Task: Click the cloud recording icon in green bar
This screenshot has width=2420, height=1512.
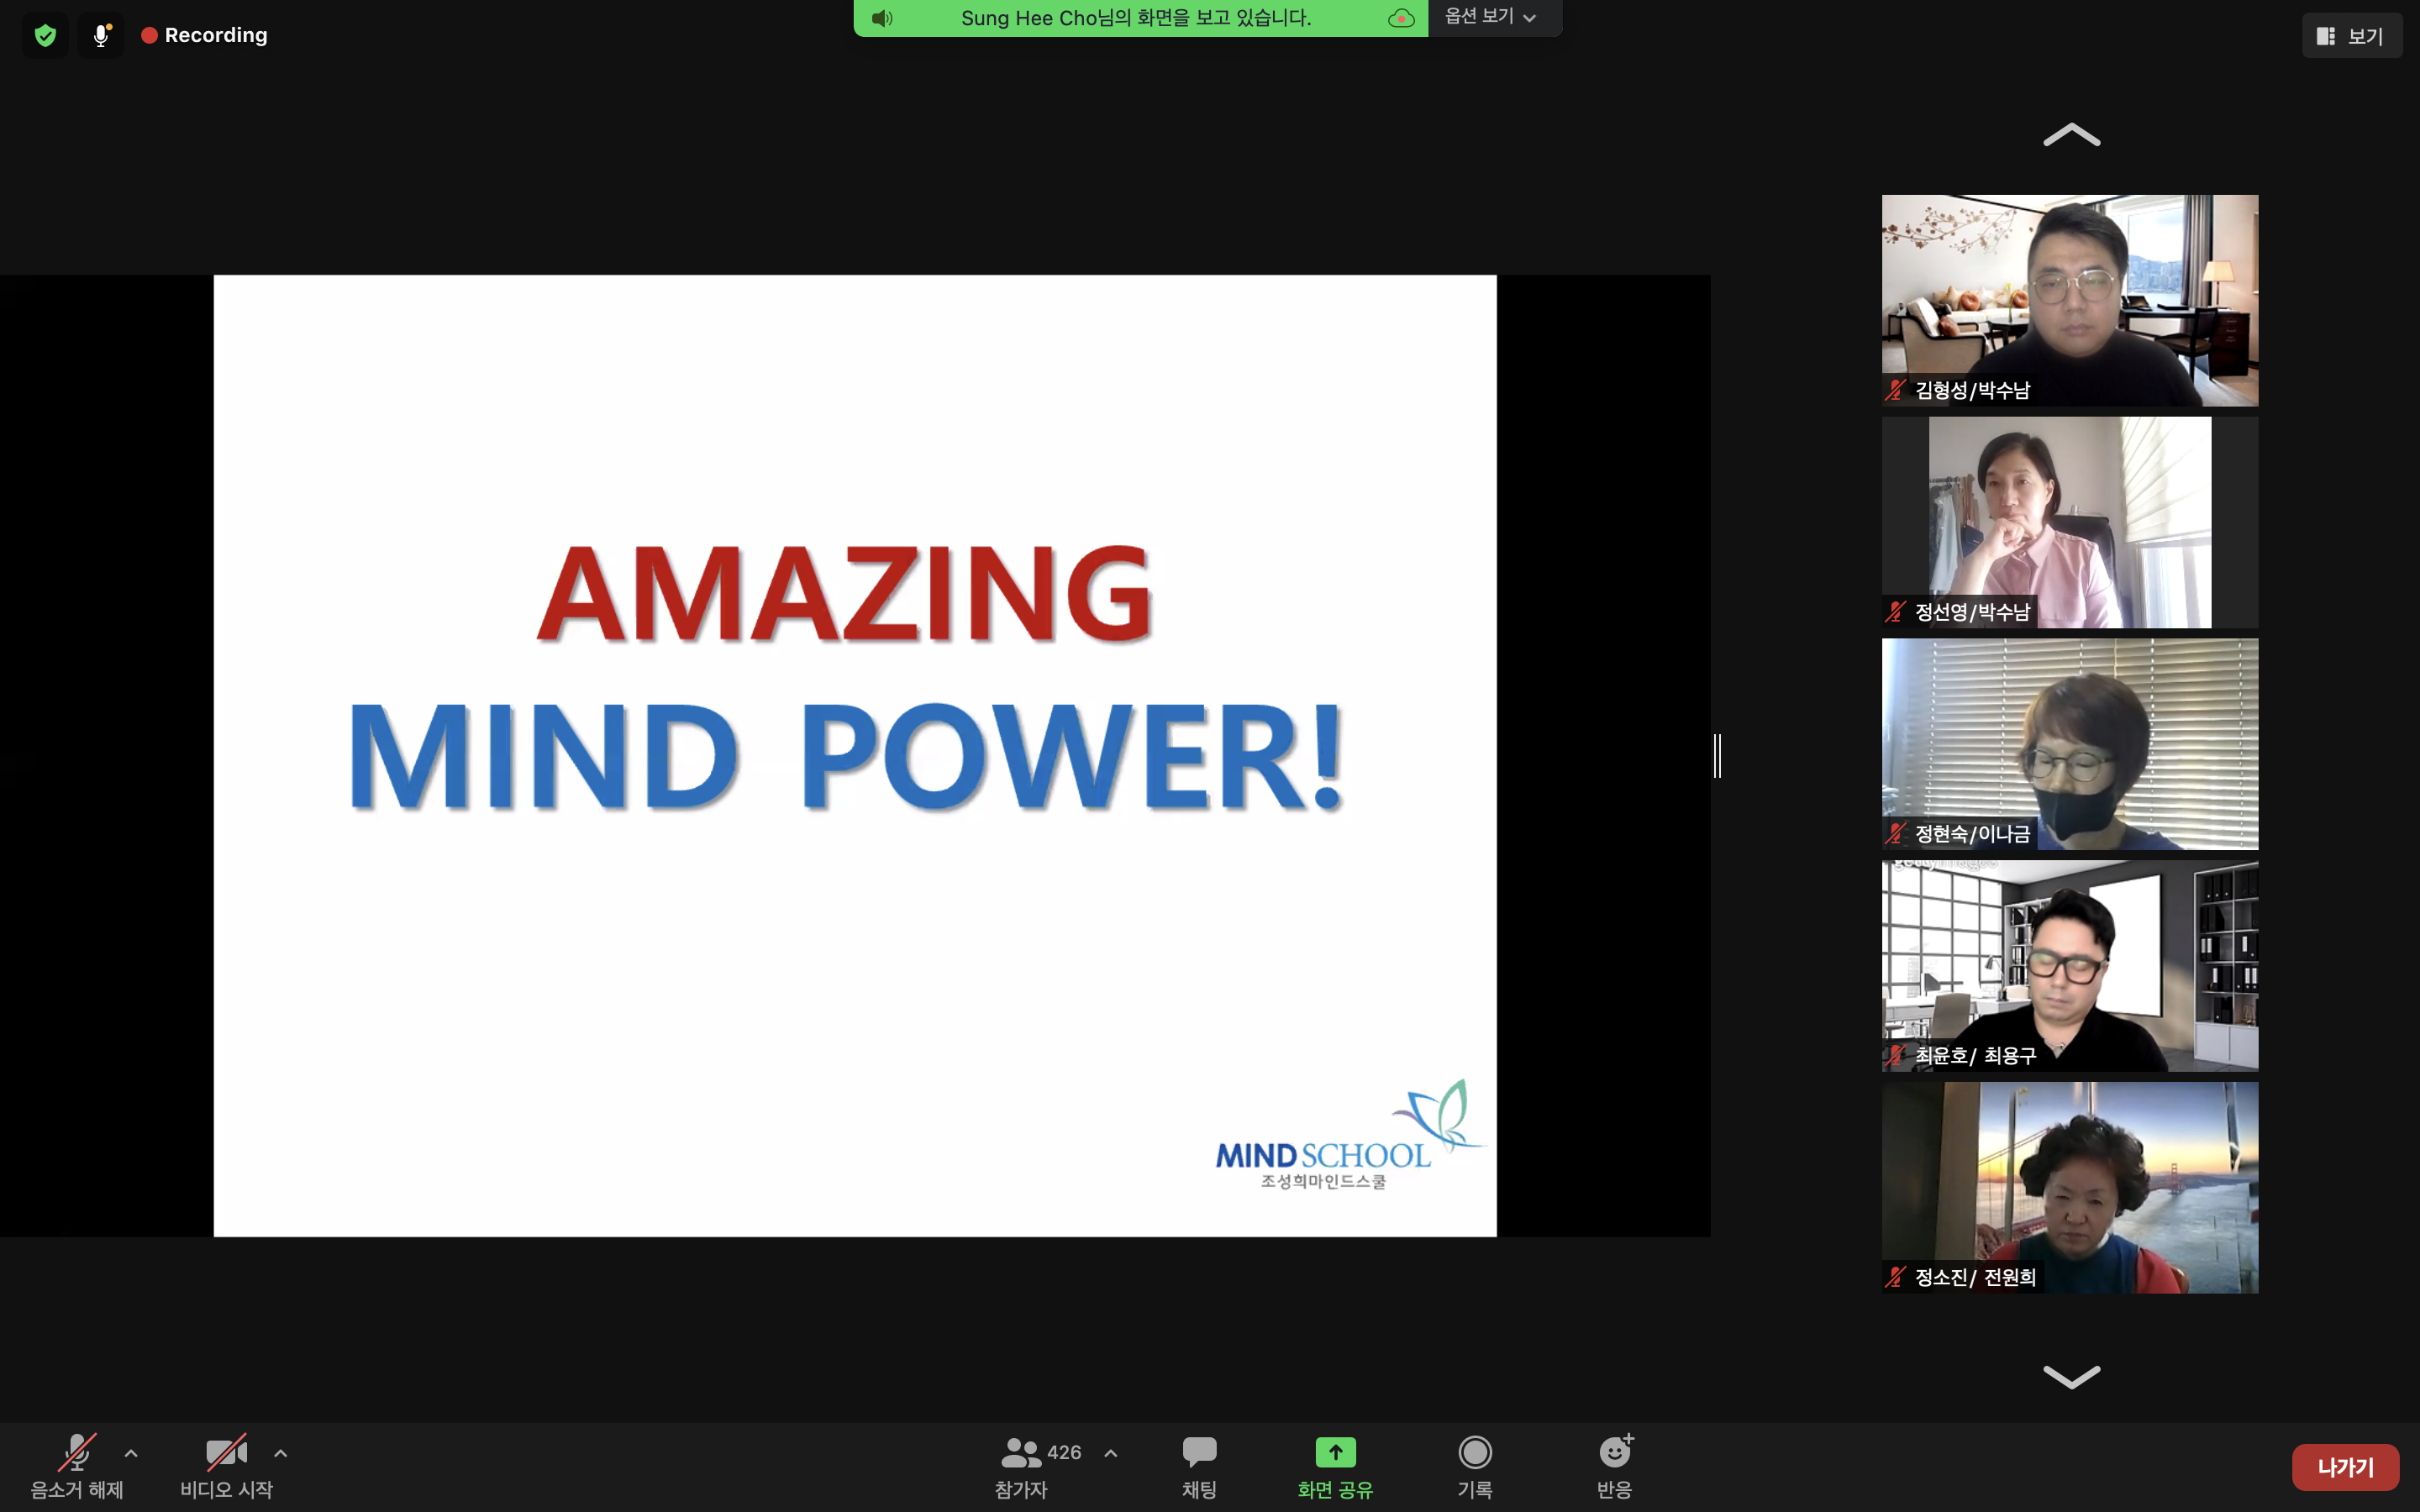Action: pyautogui.click(x=1401, y=18)
